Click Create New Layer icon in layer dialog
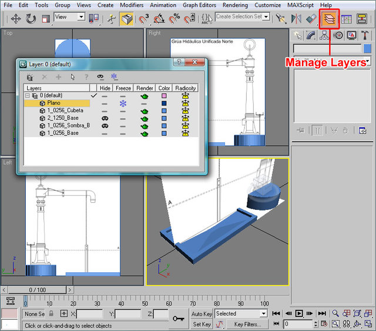 click(x=30, y=76)
